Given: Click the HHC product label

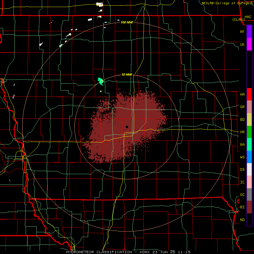Looking at the screenshot, I should click(x=248, y=17).
